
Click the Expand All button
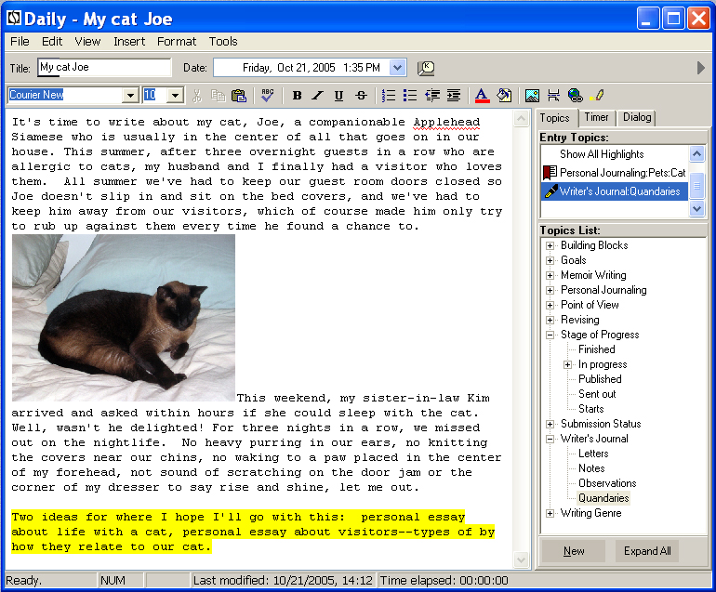(647, 551)
